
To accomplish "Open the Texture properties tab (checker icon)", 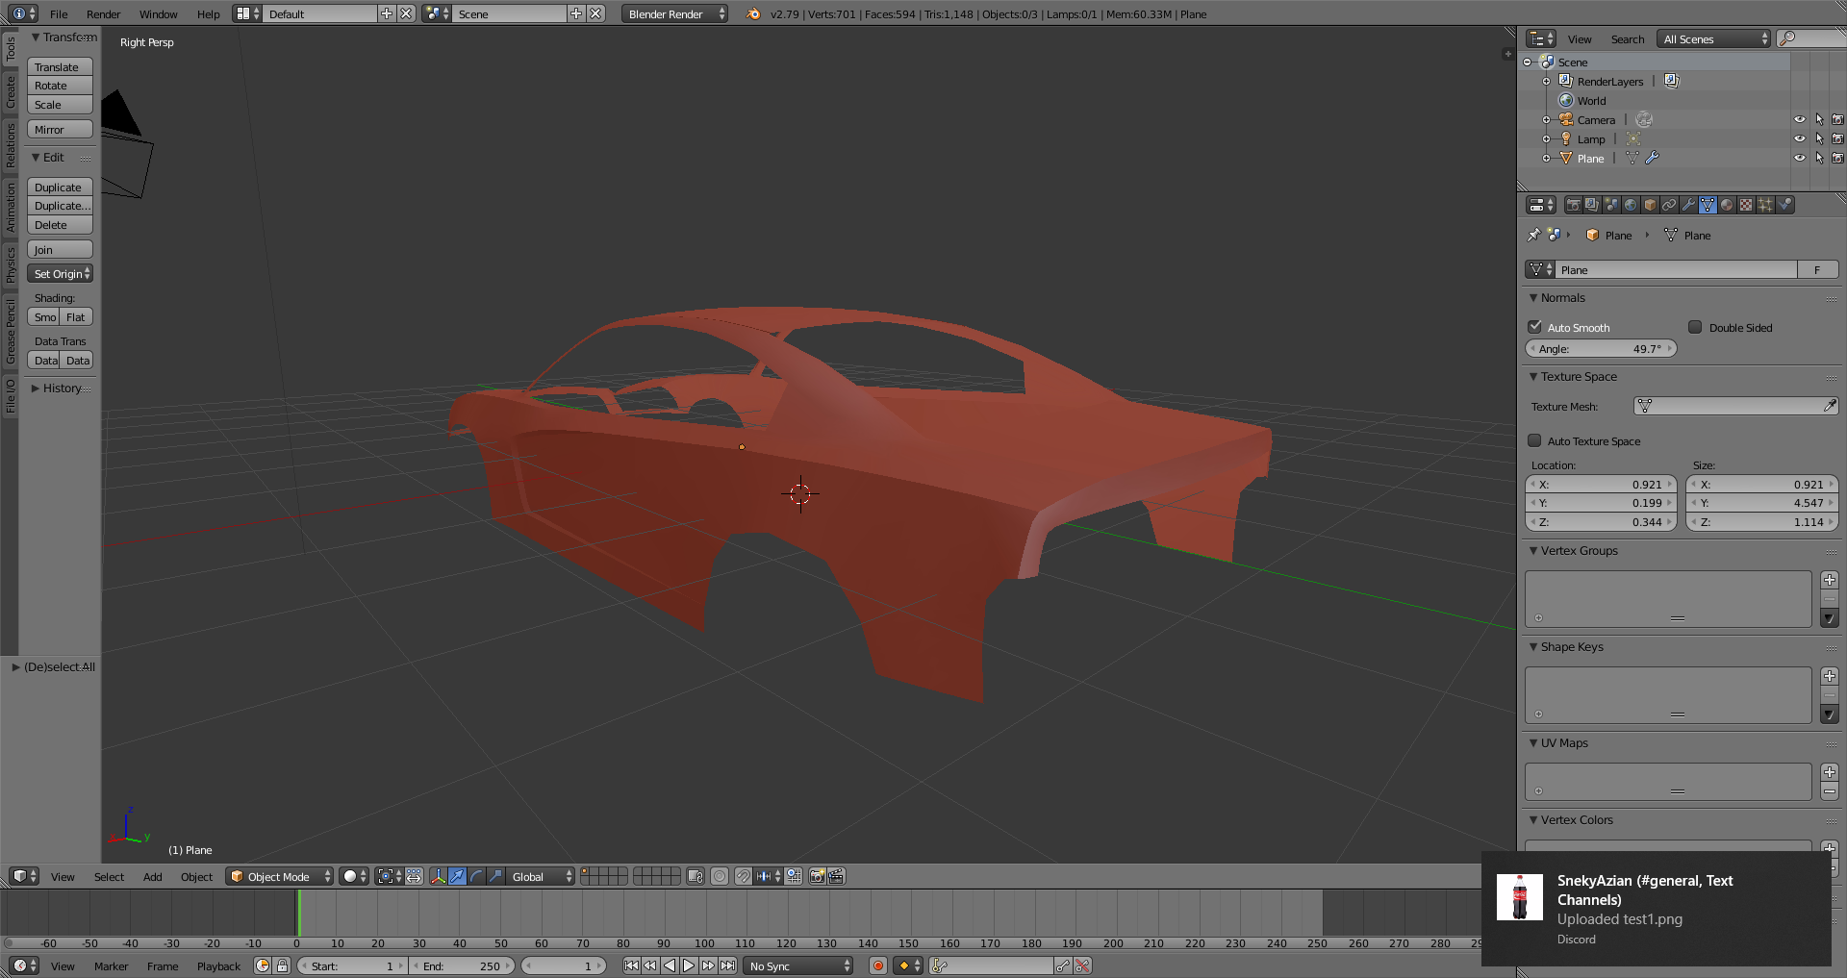I will coord(1746,205).
